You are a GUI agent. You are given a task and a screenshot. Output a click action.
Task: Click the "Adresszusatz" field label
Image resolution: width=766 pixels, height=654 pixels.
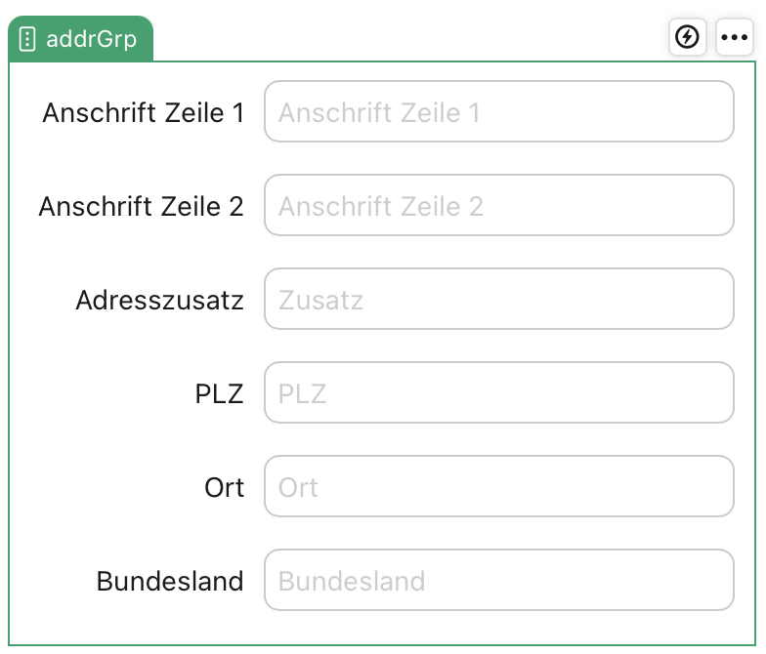pos(159,300)
